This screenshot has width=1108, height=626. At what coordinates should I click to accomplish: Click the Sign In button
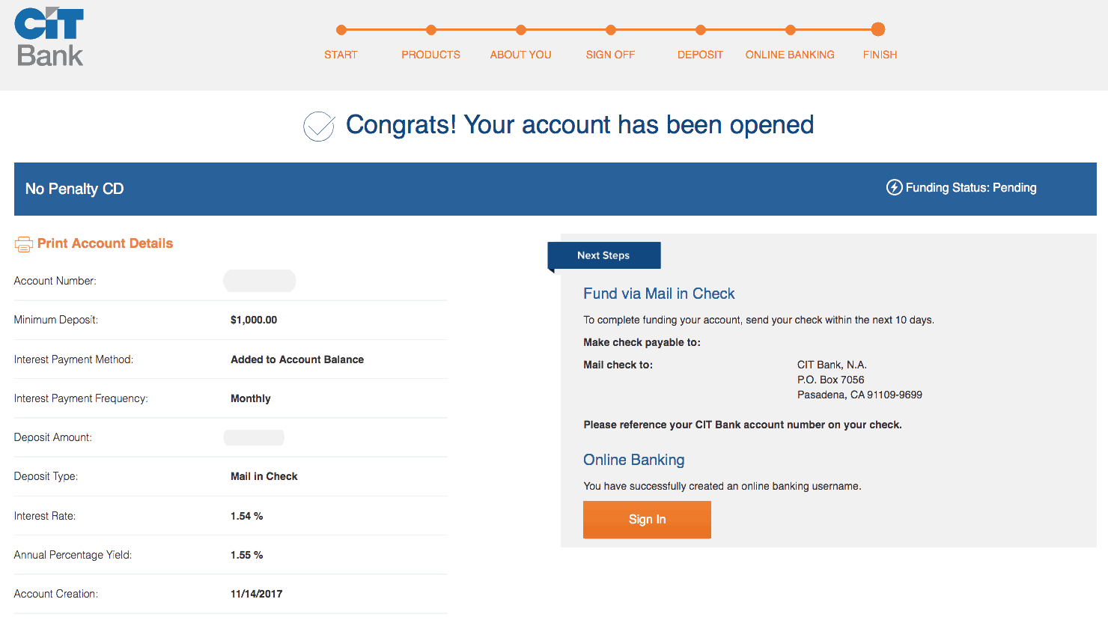coord(646,520)
